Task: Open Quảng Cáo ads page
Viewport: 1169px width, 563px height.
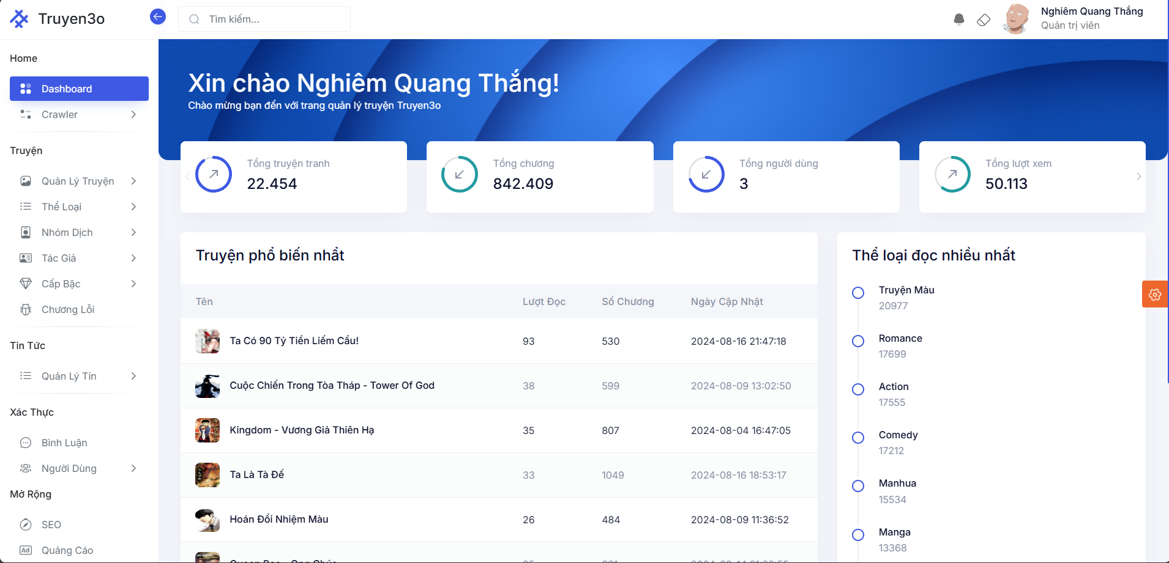Action: pyautogui.click(x=67, y=550)
